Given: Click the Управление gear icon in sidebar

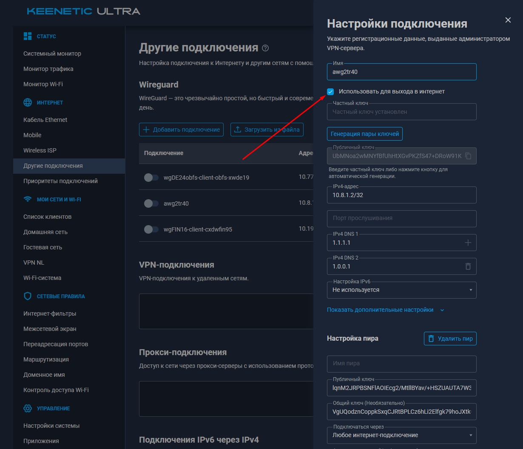Looking at the screenshot, I should (x=28, y=408).
